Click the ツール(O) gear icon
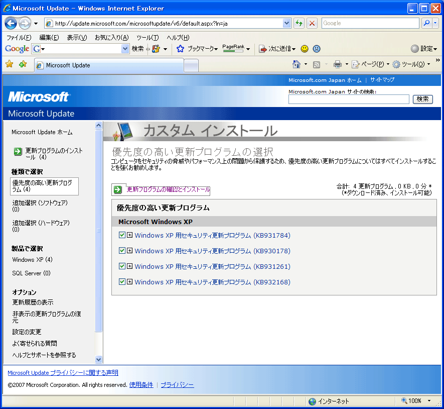Screen dimensions: 444x409 (x=396, y=64)
